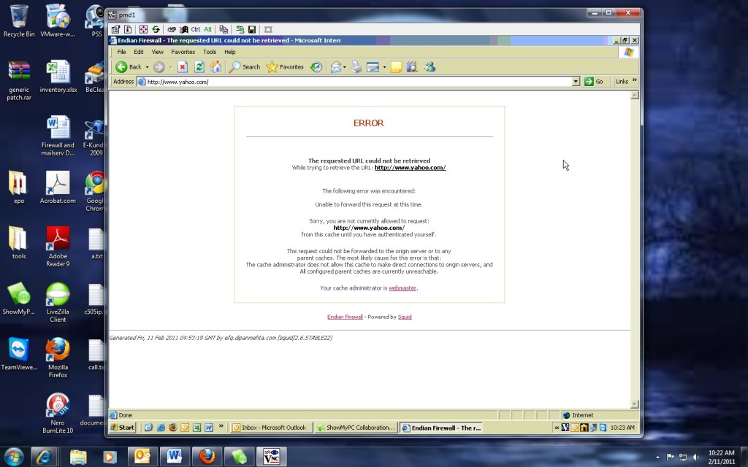Click the History icon in IE toolbar

pyautogui.click(x=316, y=67)
